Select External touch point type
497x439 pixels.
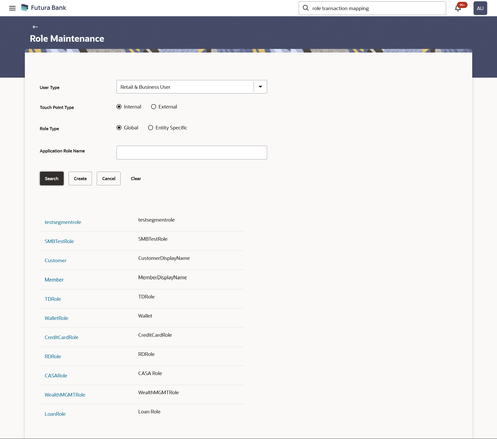154,107
